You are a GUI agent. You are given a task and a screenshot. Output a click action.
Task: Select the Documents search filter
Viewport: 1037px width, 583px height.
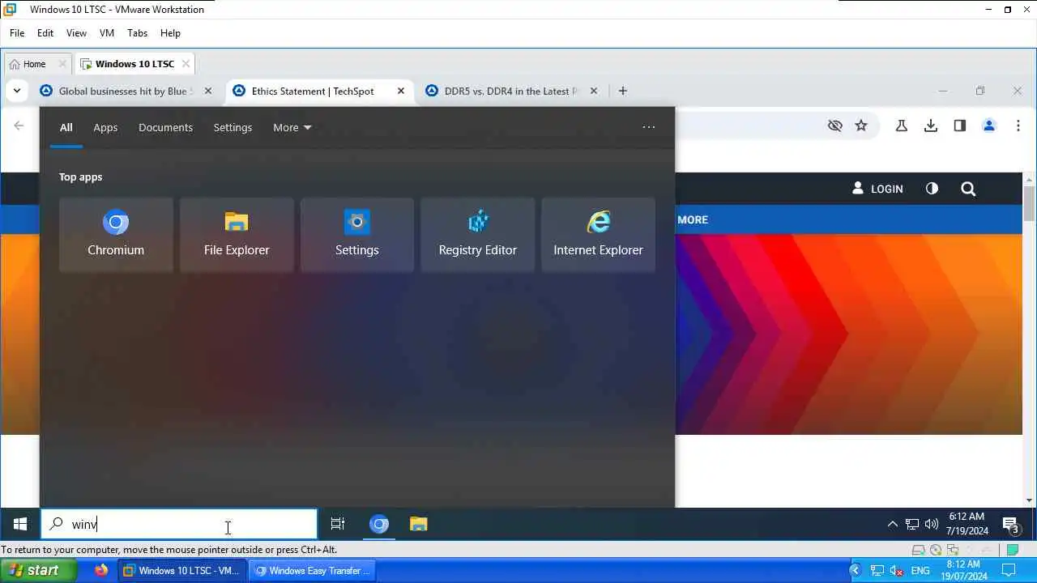tap(165, 127)
